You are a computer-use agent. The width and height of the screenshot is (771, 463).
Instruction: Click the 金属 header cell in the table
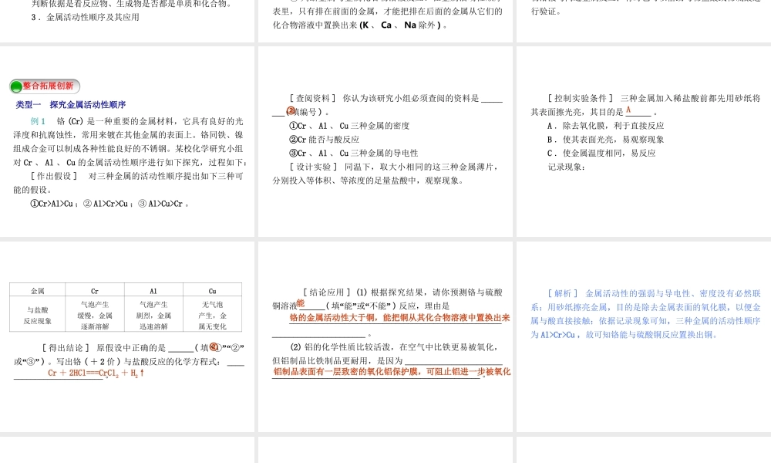[37, 291]
